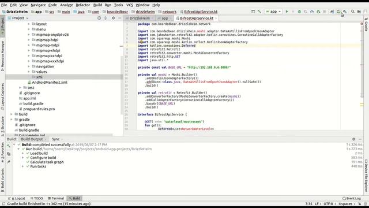Click the intention bulb icon in editor gutter
The width and height of the screenshot is (369, 208).
[141, 42]
